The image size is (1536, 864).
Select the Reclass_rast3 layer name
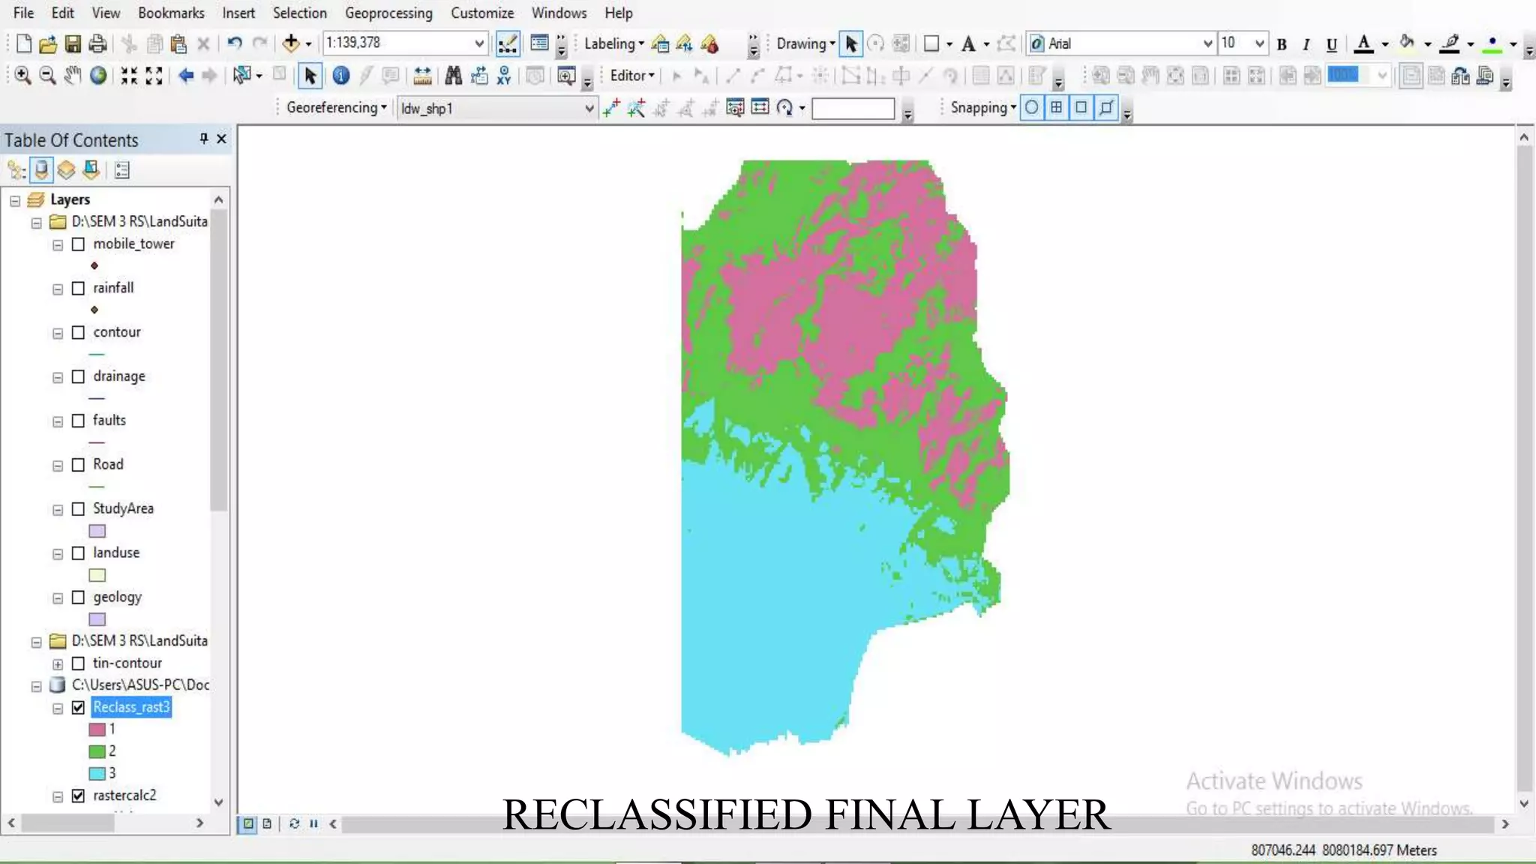click(131, 707)
